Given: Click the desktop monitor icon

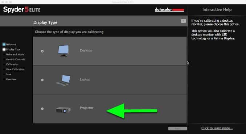Looking at the screenshot, I should click(63, 50).
